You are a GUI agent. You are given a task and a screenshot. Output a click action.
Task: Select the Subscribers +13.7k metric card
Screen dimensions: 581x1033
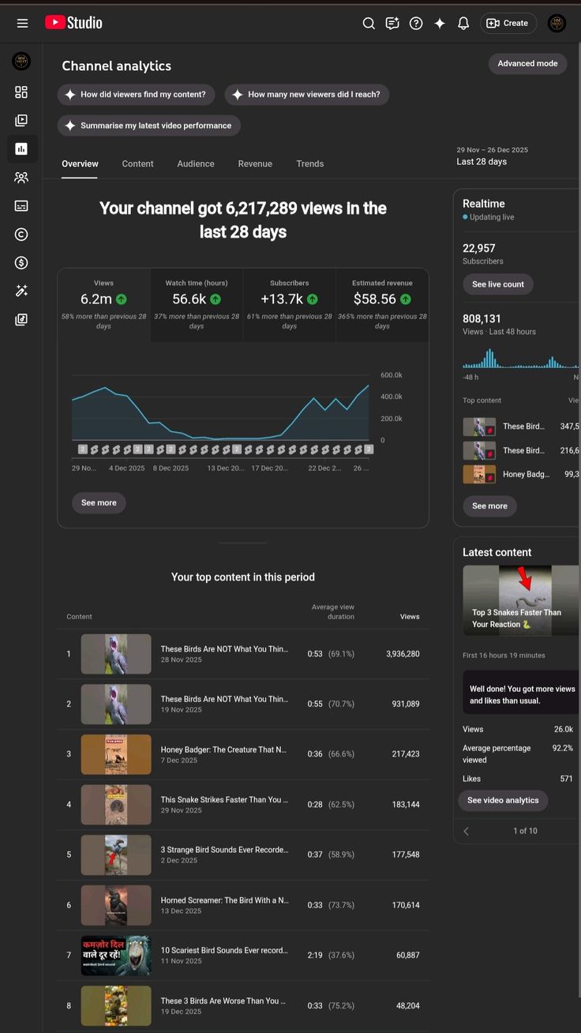(289, 306)
